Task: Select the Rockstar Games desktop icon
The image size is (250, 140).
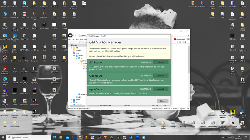Action: (5, 49)
